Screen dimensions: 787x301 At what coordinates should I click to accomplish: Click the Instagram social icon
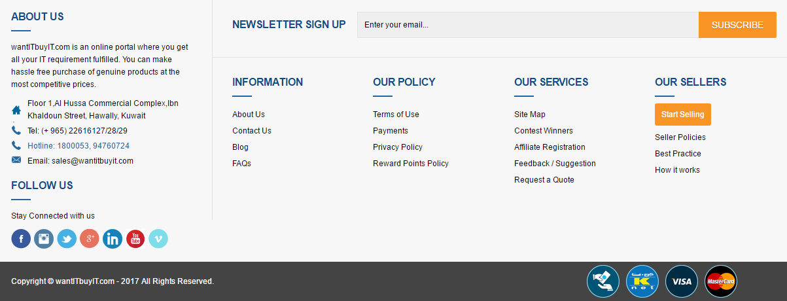(44, 239)
